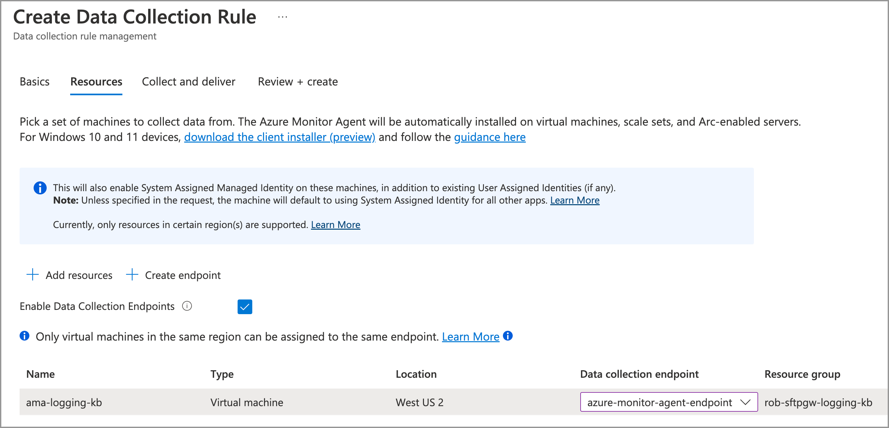
Task: Open the ellipsis menu beside the page title
Action: tap(282, 17)
